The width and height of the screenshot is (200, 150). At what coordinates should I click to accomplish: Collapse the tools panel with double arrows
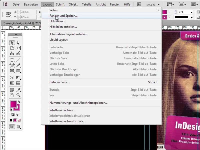click(x=16, y=34)
